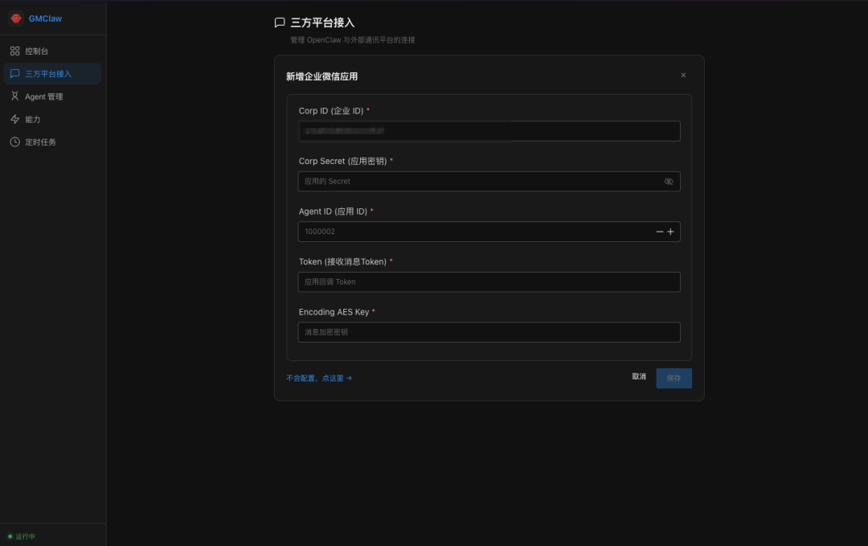Viewport: 868px width, 546px height.
Task: Open the 定时任务 menu item
Action: [x=52, y=142]
